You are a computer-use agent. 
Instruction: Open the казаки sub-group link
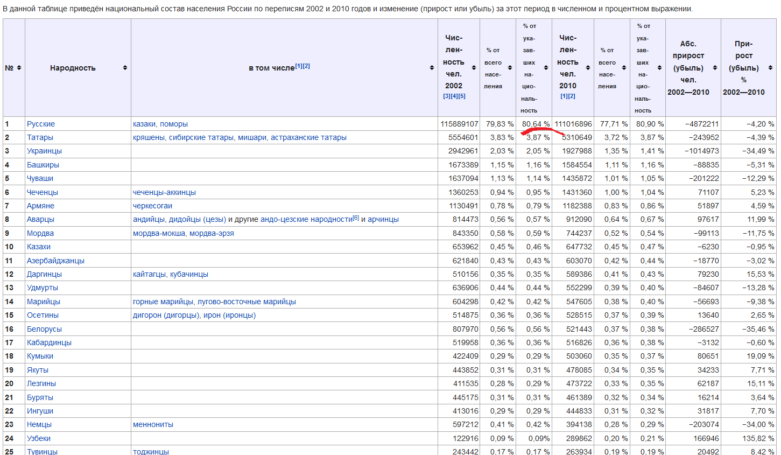coord(144,124)
